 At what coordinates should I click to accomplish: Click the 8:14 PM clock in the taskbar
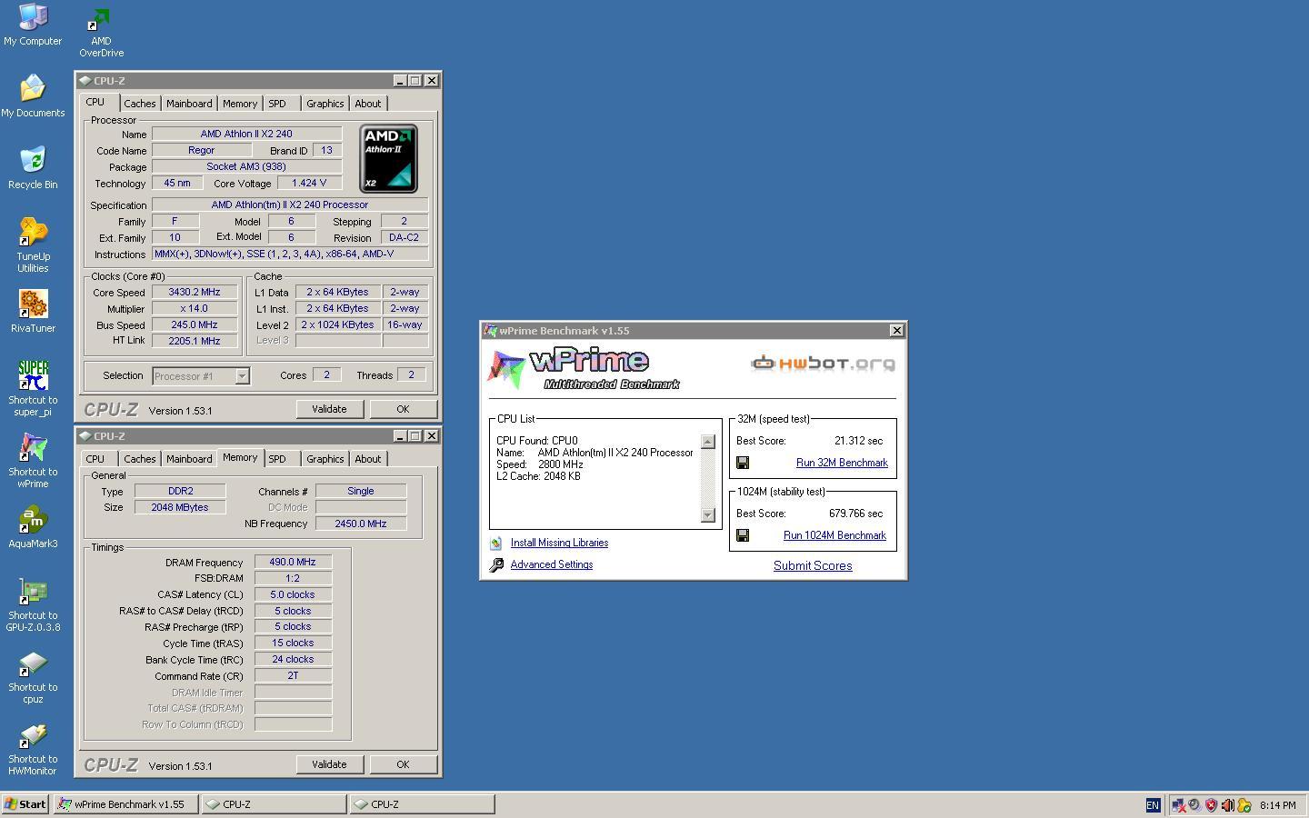point(1278,805)
